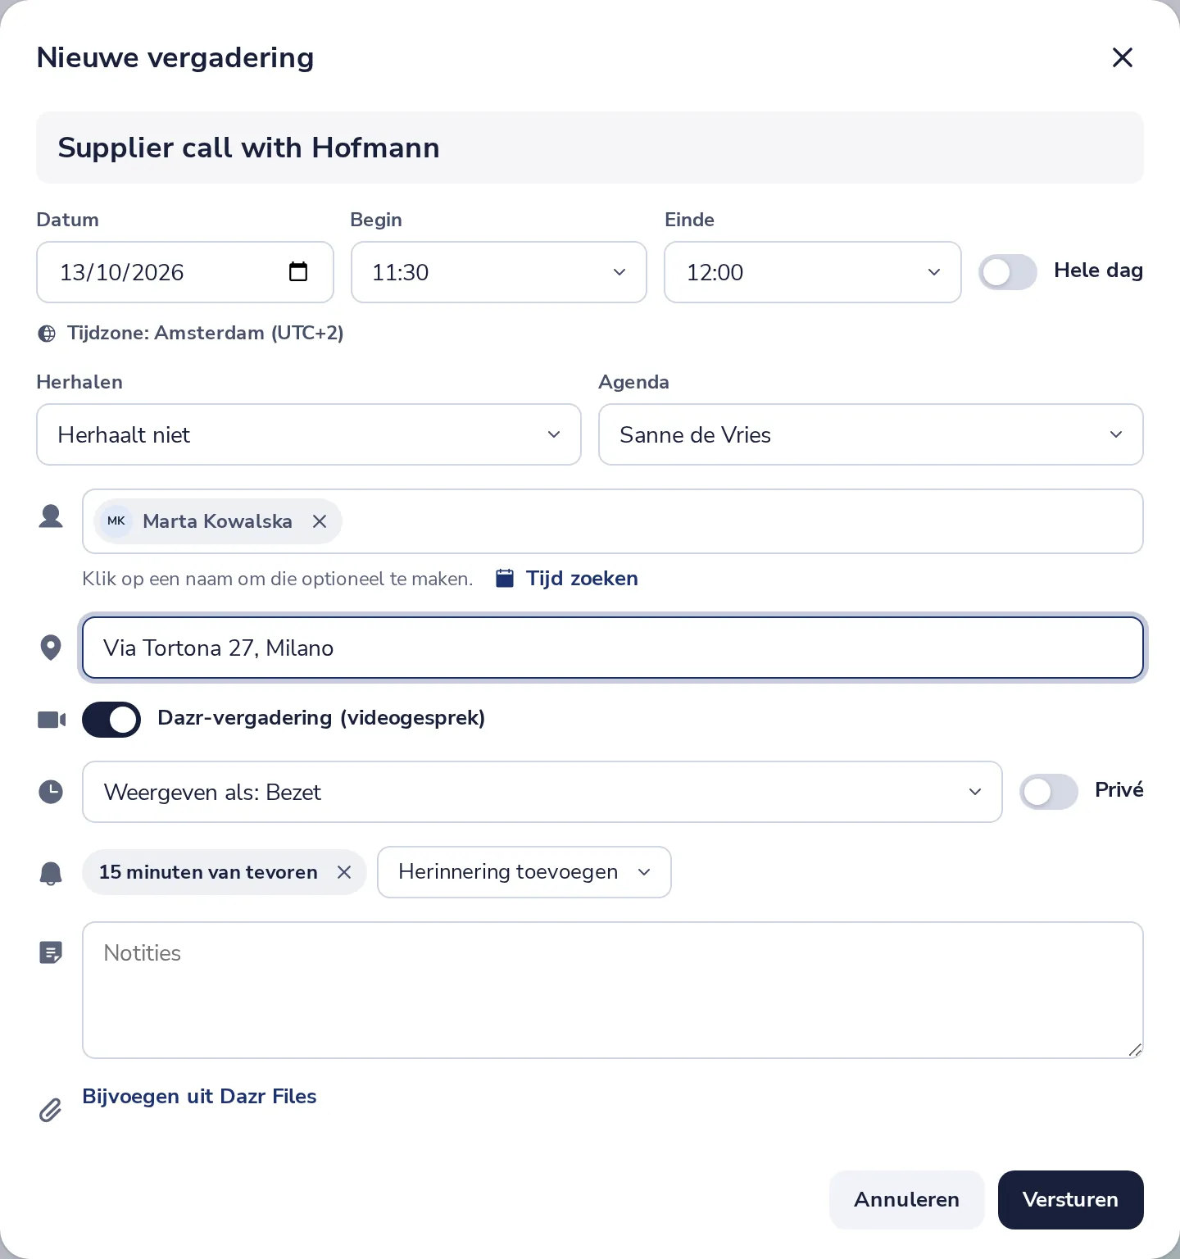Remove the 15 minuten van tevoren reminder
Viewport: 1180px width, 1259px height.
pyautogui.click(x=344, y=872)
